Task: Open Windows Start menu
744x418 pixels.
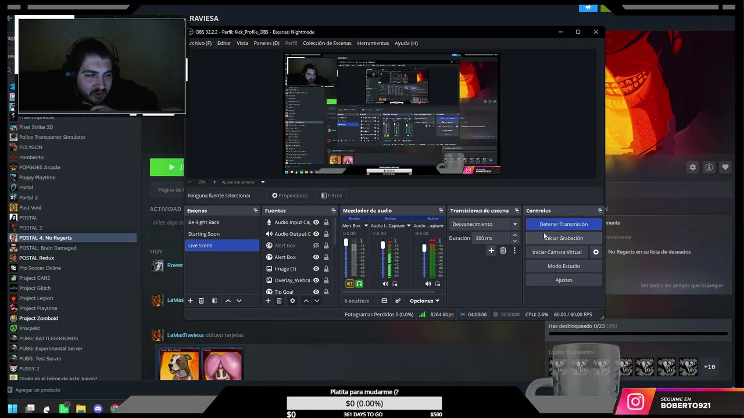Action: 12,409
